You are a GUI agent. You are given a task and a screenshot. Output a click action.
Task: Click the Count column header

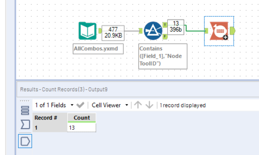click(82, 118)
